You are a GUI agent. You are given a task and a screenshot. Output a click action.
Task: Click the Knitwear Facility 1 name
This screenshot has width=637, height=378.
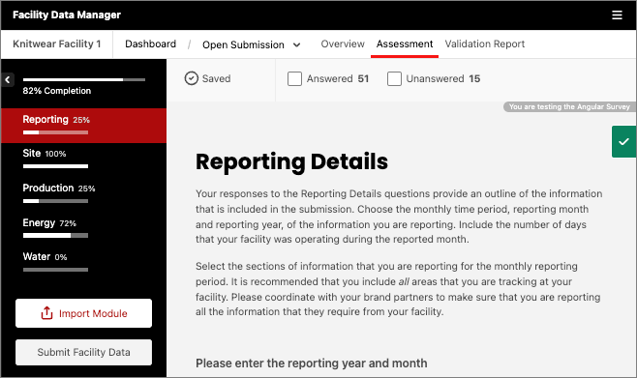57,44
